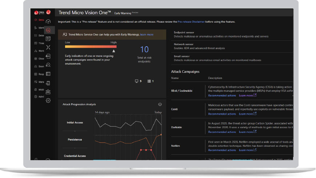
Task: Open the mobile device icon in sidebar
Action: [x=48, y=83]
